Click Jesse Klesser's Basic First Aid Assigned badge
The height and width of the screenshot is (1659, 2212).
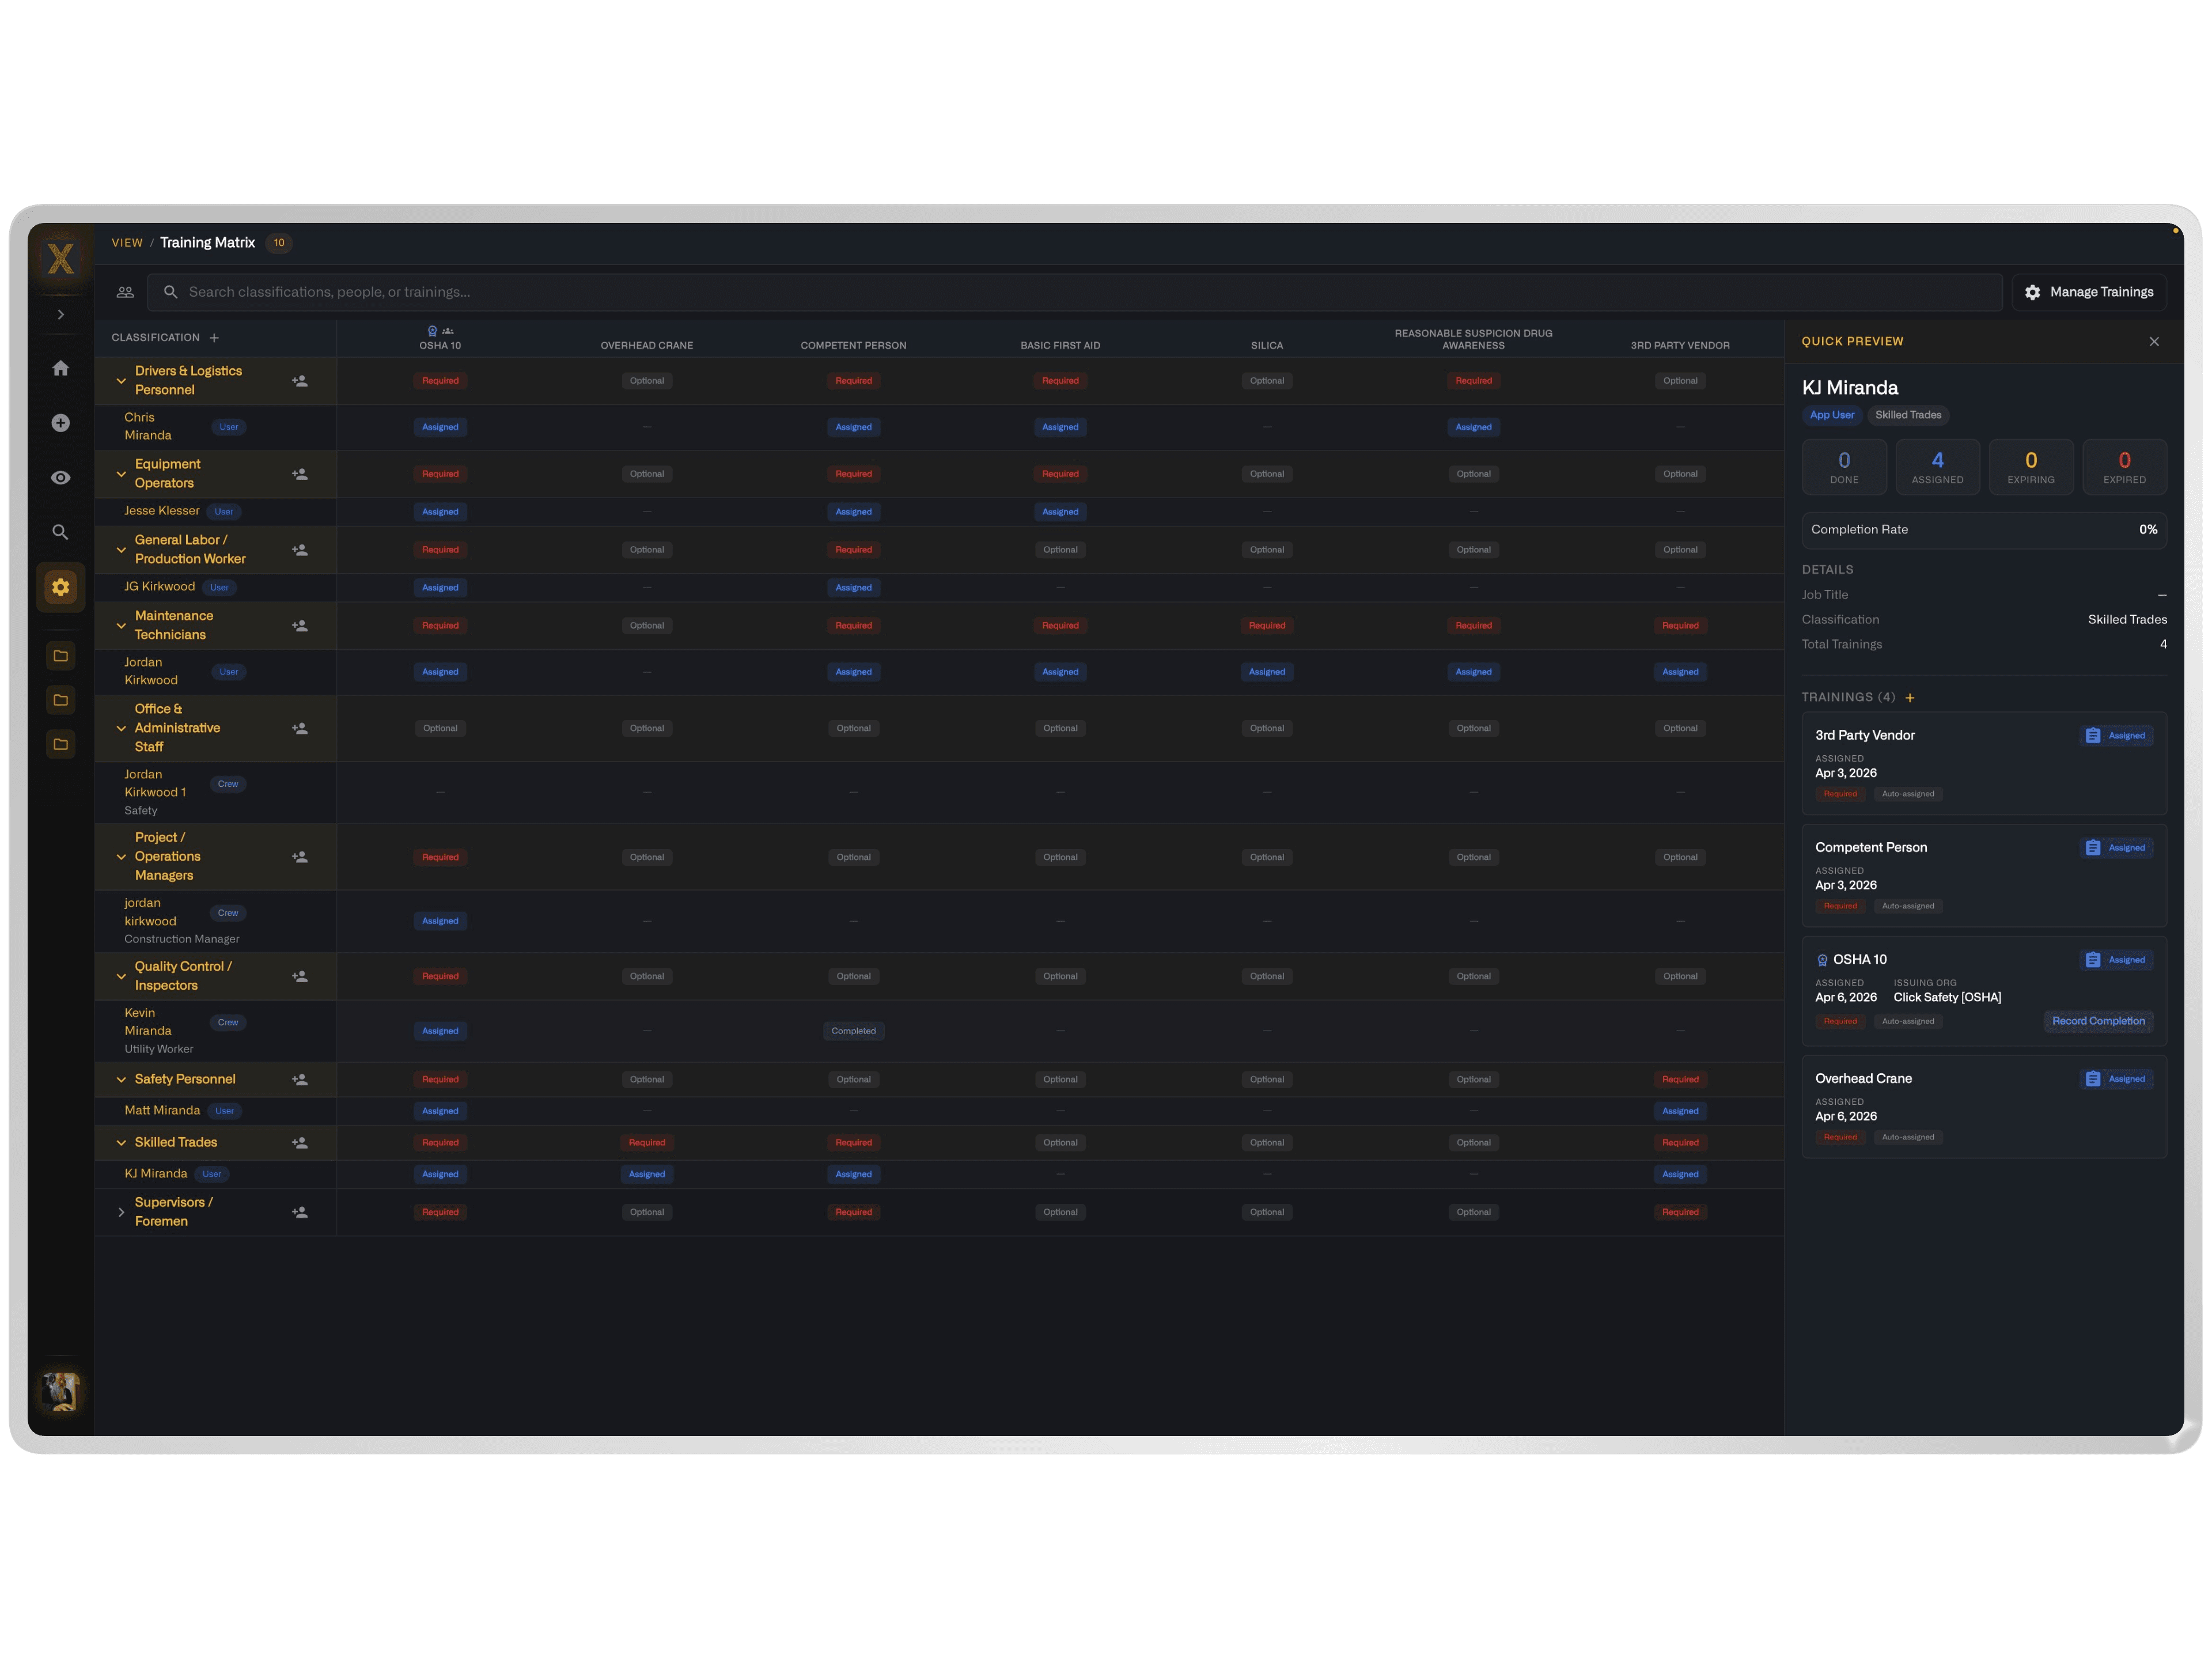[x=1060, y=512]
